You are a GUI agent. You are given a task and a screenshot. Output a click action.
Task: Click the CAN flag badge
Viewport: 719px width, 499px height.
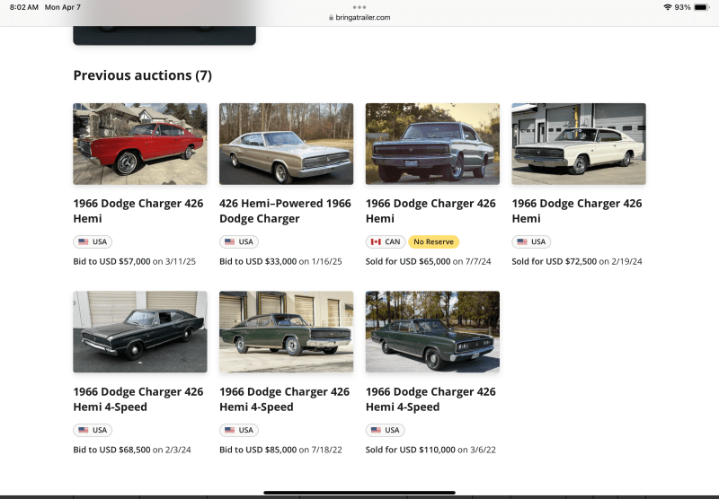[386, 241]
